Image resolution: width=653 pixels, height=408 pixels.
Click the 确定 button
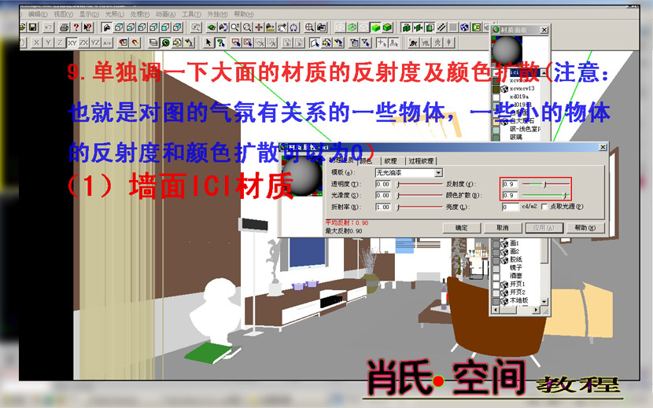[x=462, y=228]
